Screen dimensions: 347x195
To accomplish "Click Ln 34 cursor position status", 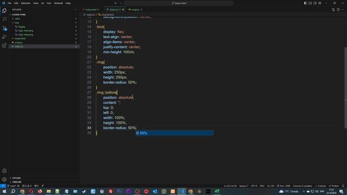I will [x=230, y=186].
